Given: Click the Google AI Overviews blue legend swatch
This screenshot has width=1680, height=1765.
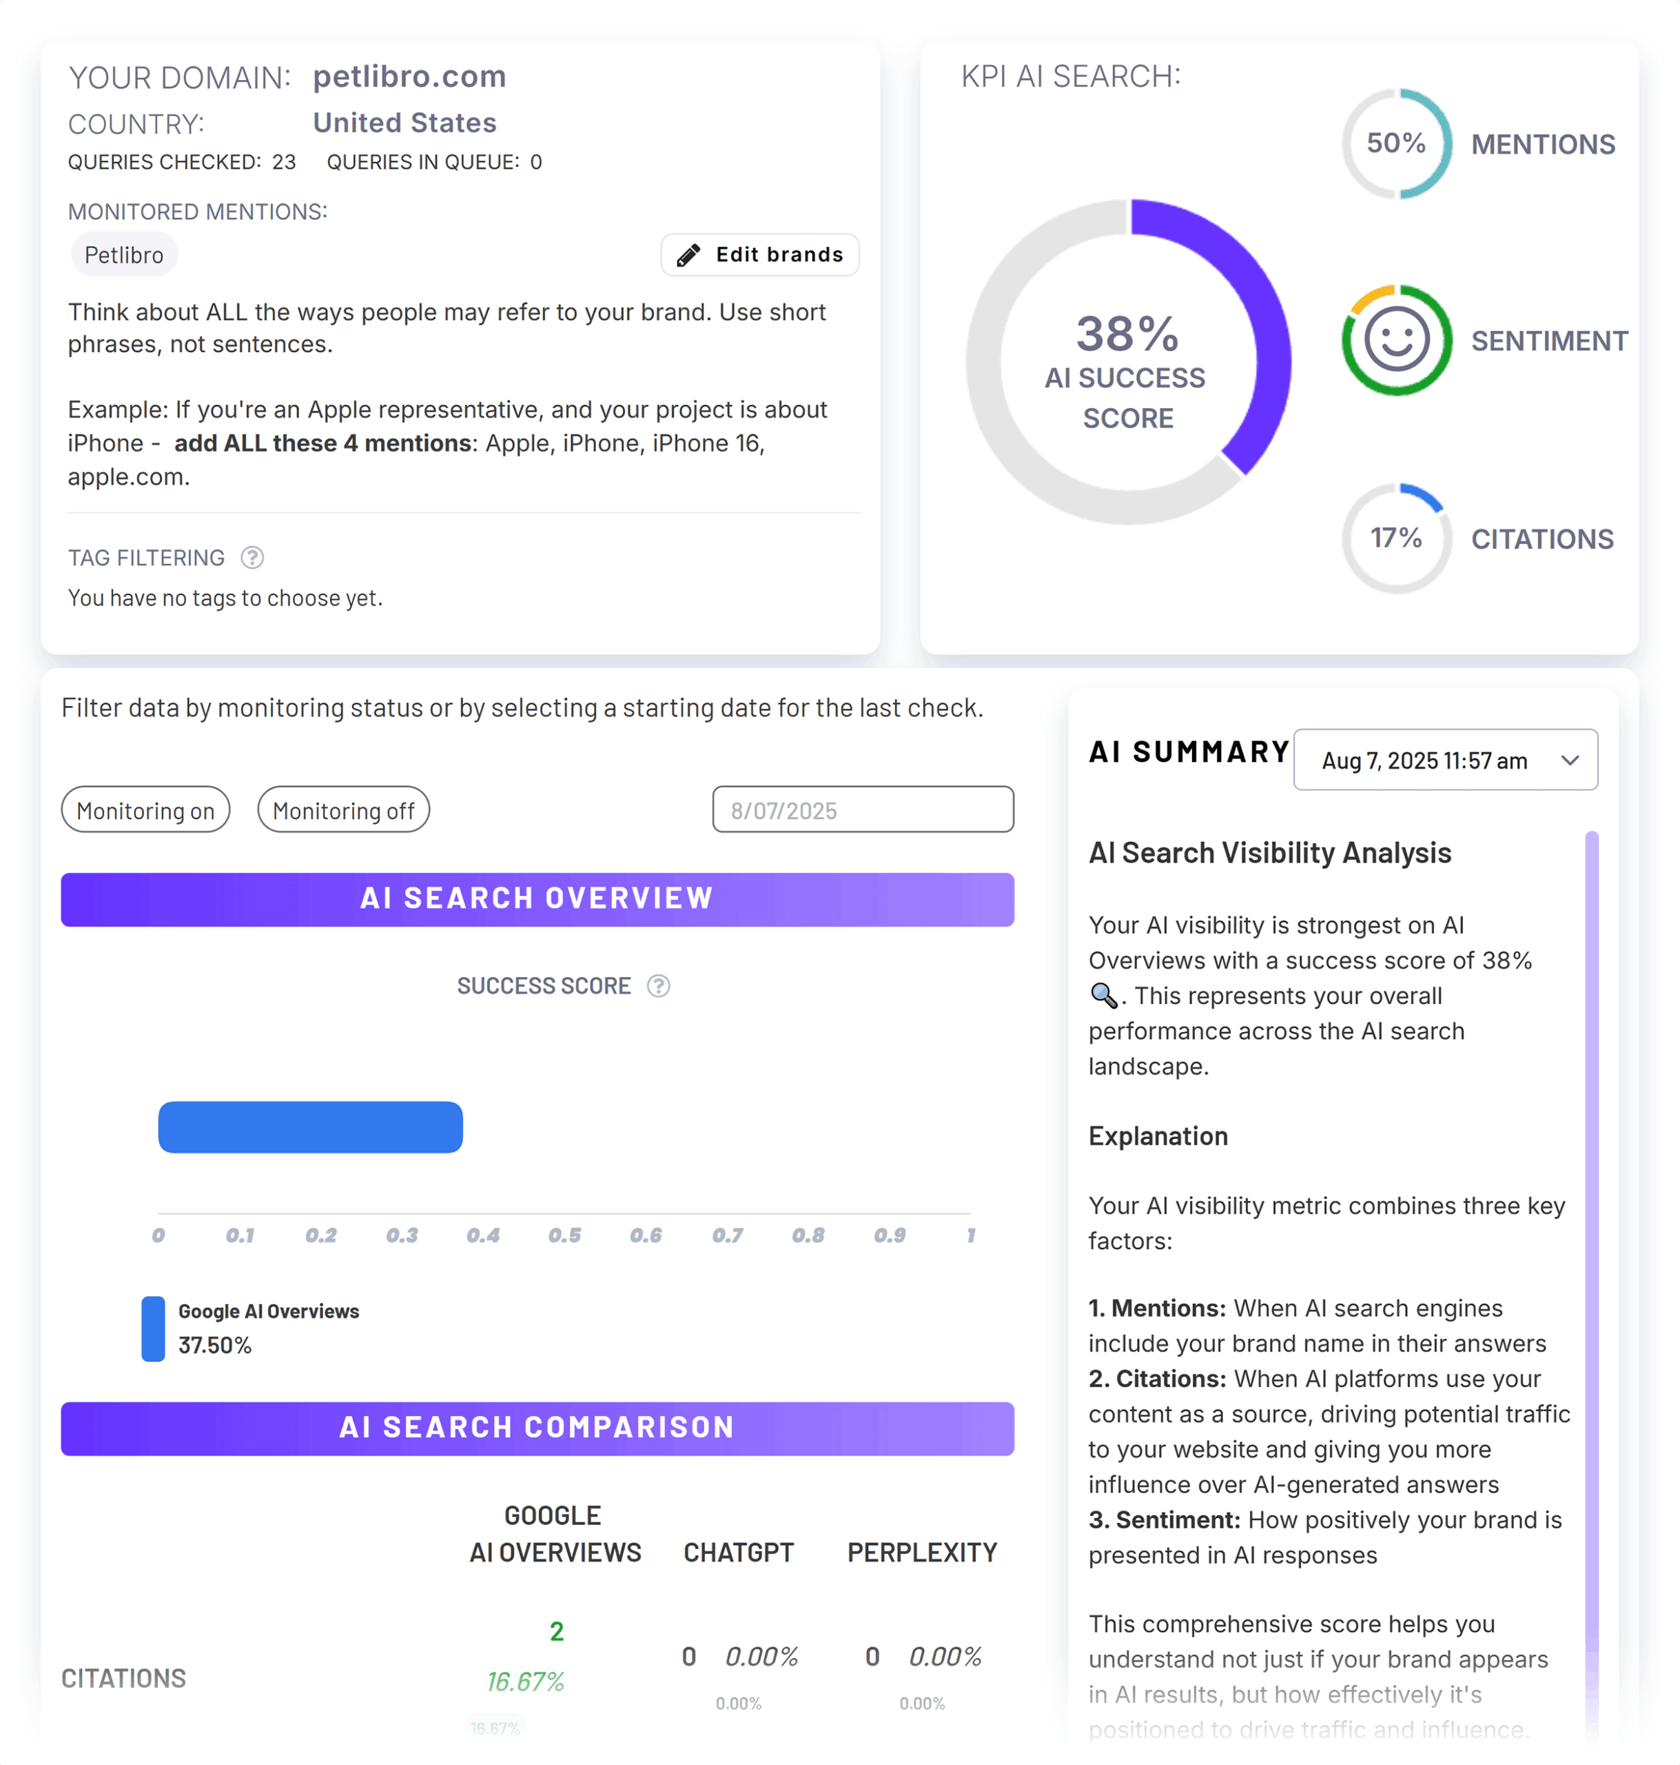Looking at the screenshot, I should click(153, 1327).
